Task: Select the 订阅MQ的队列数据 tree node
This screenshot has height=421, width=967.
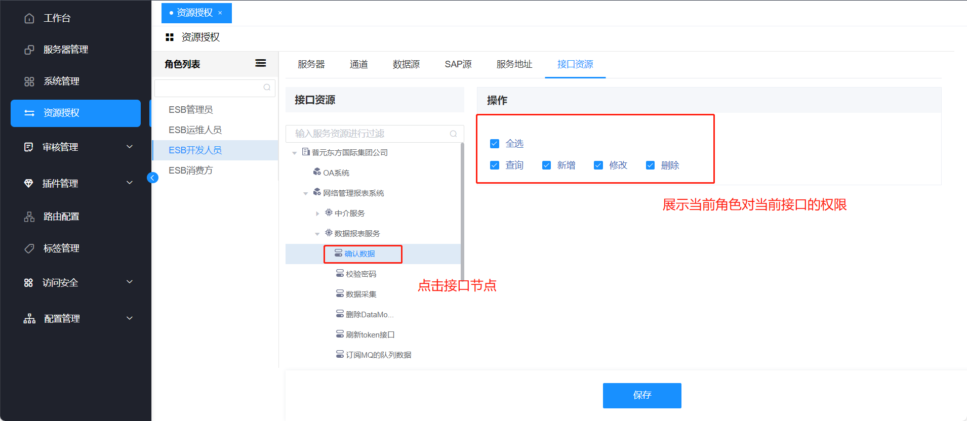Action: [379, 355]
